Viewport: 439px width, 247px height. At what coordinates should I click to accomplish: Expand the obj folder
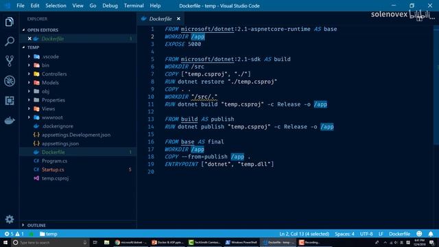pyautogui.click(x=29, y=91)
